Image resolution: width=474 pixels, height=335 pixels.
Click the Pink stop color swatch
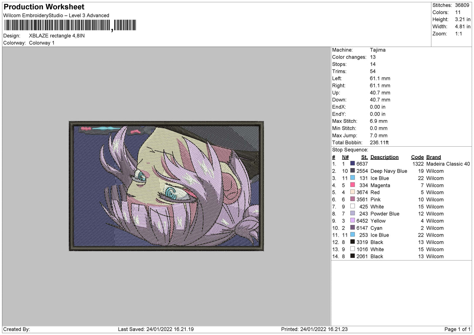[x=352, y=199]
